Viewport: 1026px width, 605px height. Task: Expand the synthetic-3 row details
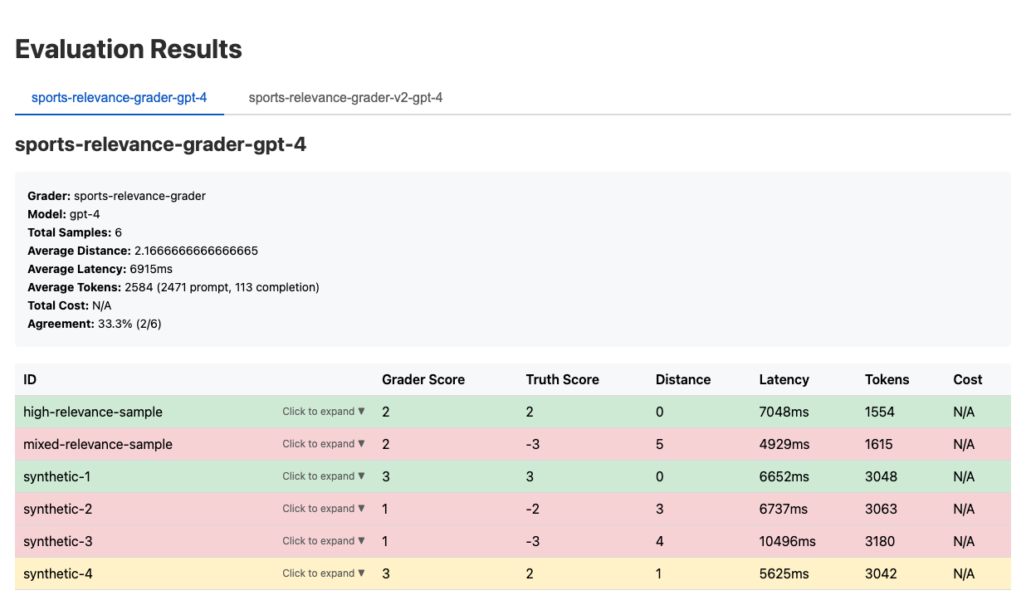[323, 541]
